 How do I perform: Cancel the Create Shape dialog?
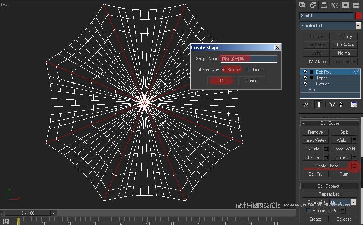252,81
